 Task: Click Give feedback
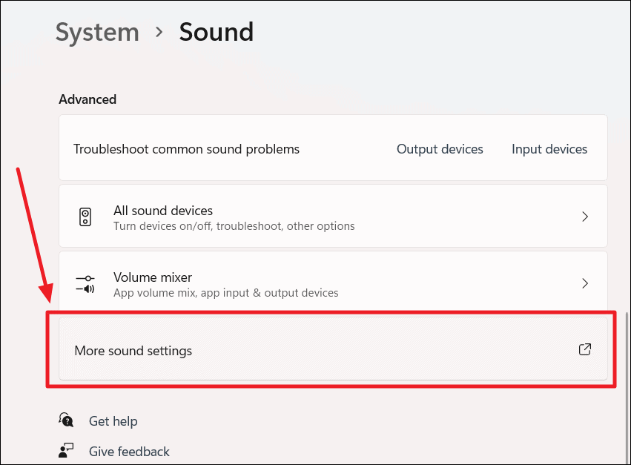tap(129, 450)
